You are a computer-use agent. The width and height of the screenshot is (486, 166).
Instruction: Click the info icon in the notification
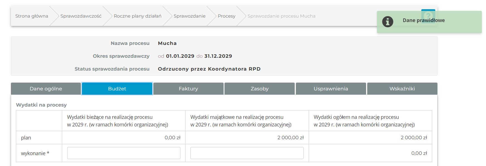[388, 21]
